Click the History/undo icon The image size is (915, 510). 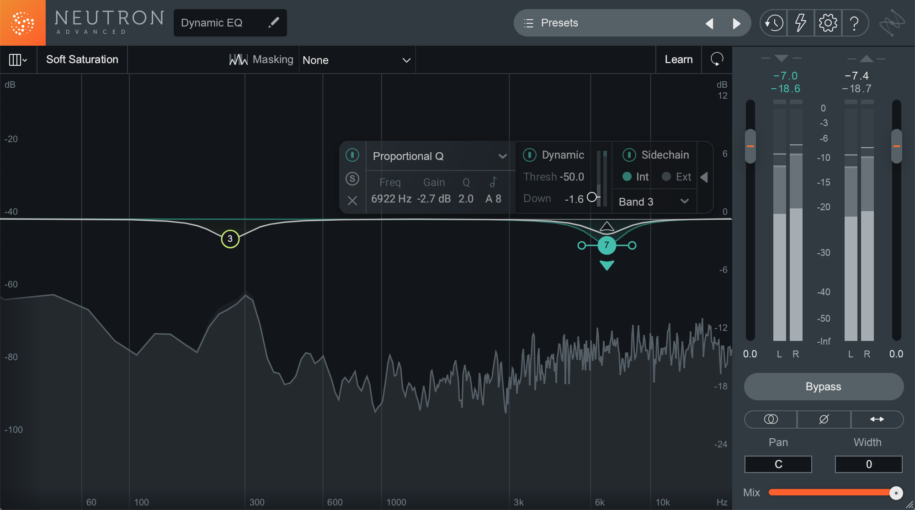pyautogui.click(x=774, y=22)
